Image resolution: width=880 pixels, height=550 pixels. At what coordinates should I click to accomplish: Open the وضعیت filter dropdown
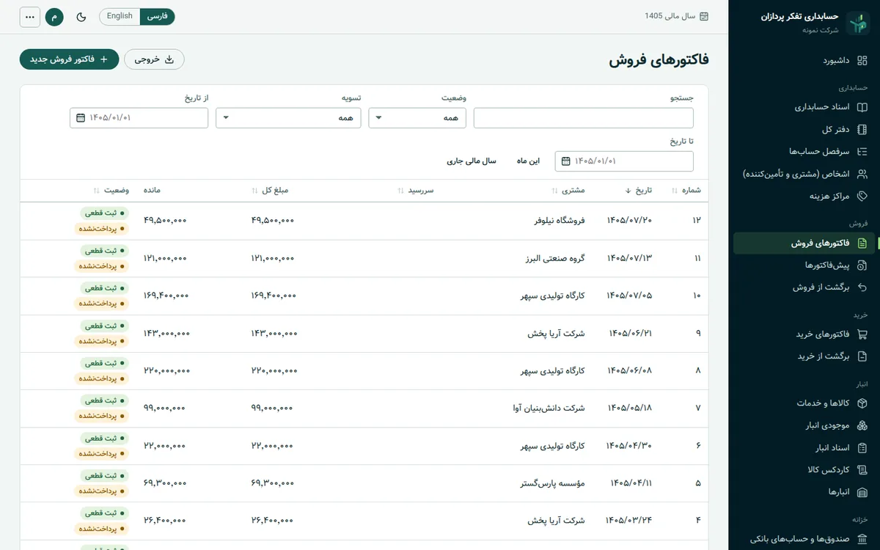click(x=417, y=117)
